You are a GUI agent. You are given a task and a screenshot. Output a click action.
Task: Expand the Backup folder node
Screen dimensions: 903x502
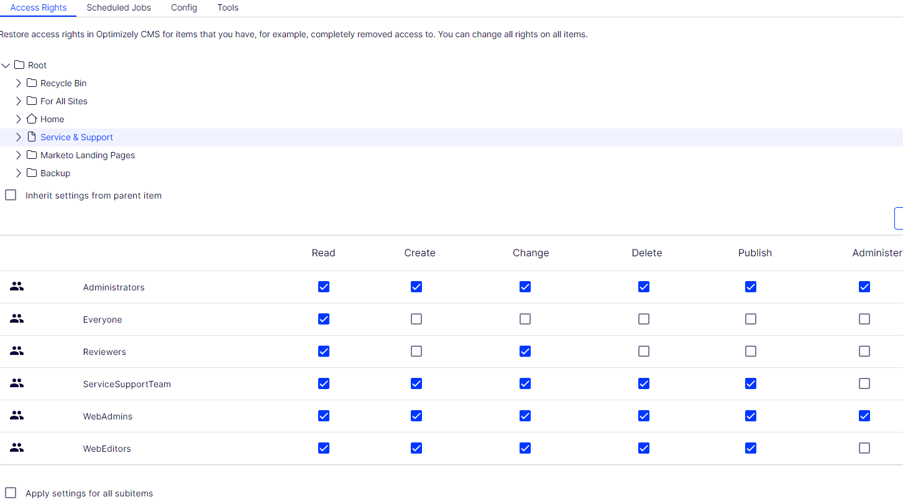click(19, 173)
